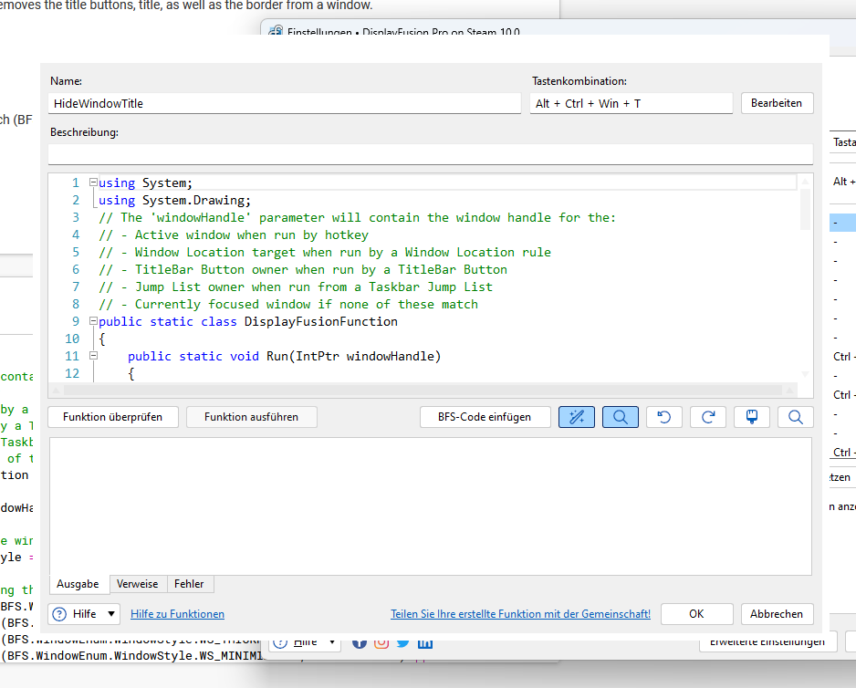Click the Tastenkombination field
Viewport: 856px width, 688px height.
[x=632, y=103]
